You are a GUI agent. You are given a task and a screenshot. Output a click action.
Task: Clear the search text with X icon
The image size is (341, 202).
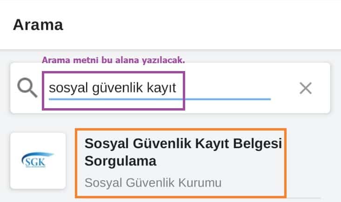305,88
